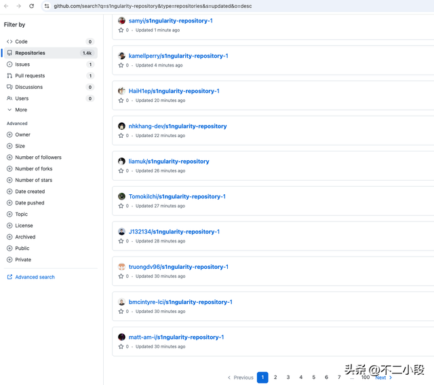This screenshot has height=385, width=434.
Task: Open site info icon in address bar
Action: [47, 6]
